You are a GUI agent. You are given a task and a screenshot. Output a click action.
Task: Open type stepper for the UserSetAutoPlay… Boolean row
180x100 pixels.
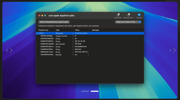pyautogui.click(x=73, y=55)
